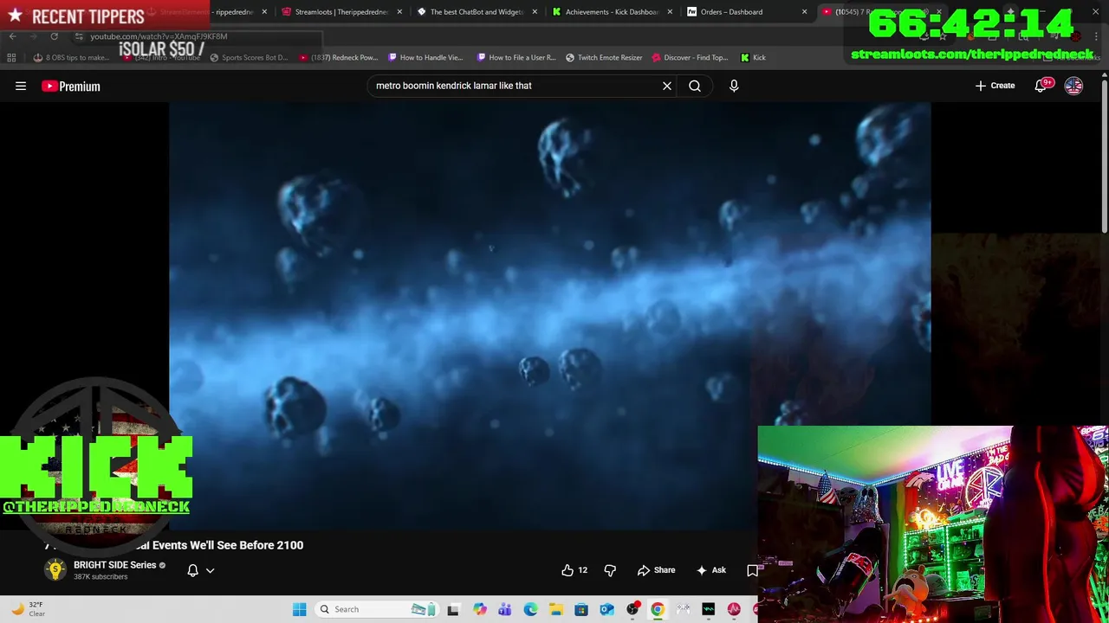Open the How to Handle Vie... bookmark

[426, 58]
